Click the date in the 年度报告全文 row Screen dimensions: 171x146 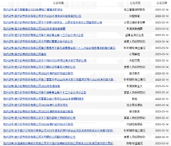click(x=162, y=86)
